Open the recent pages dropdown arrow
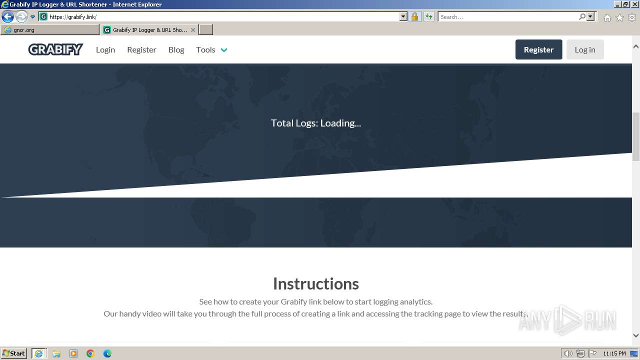Image resolution: width=640 pixels, height=360 pixels. [x=33, y=17]
